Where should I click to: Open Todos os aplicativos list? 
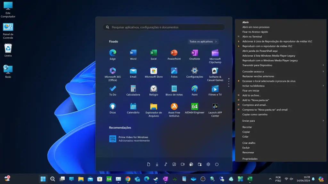point(203,42)
